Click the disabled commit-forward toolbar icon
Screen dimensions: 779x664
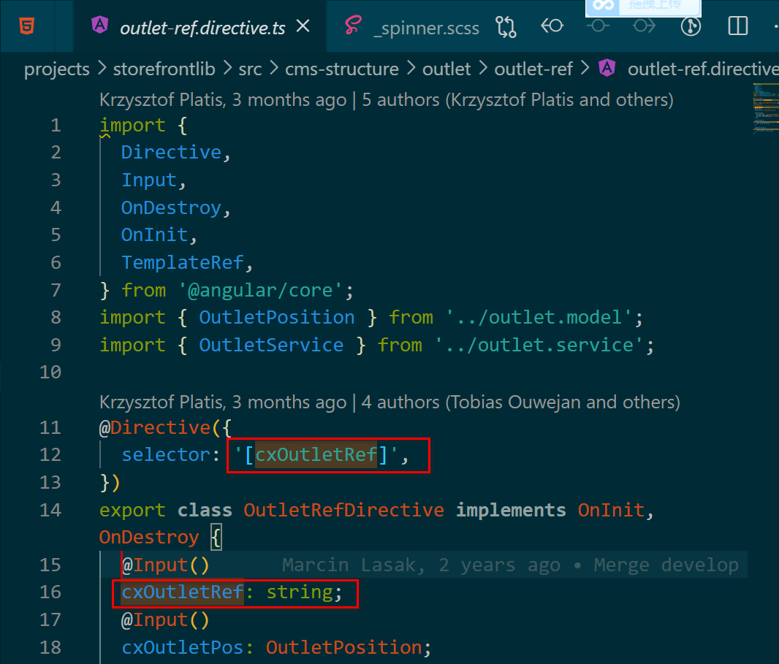(x=644, y=26)
